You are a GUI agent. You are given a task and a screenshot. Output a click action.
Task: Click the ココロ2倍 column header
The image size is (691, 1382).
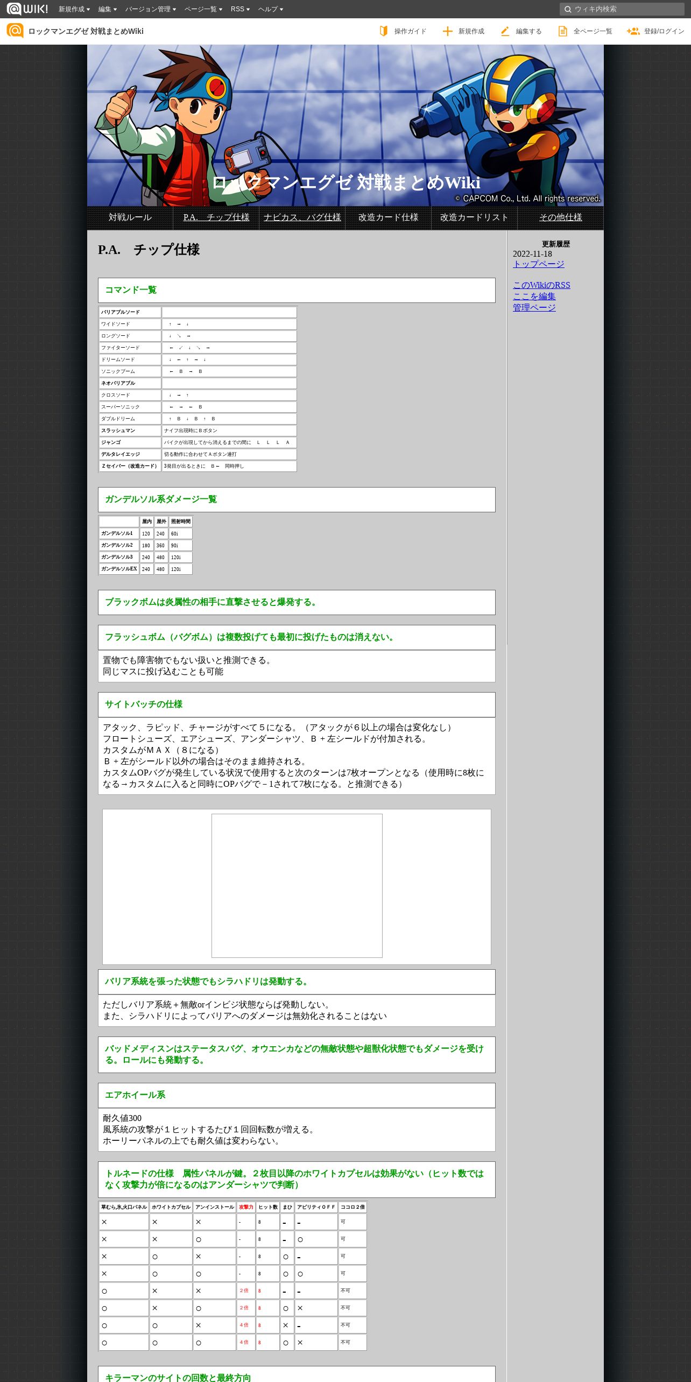[352, 1207]
